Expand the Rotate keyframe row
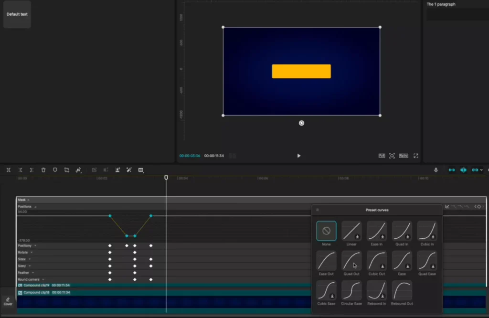This screenshot has height=318, width=489. (32, 253)
